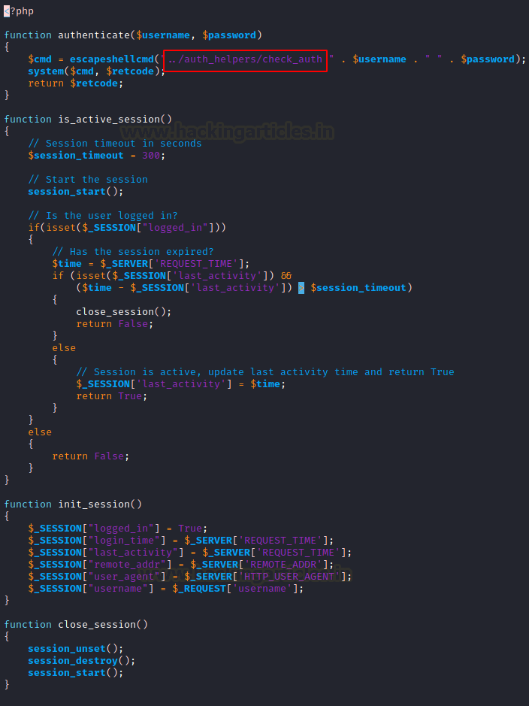Click the escapeshellcmd function call

[111, 59]
